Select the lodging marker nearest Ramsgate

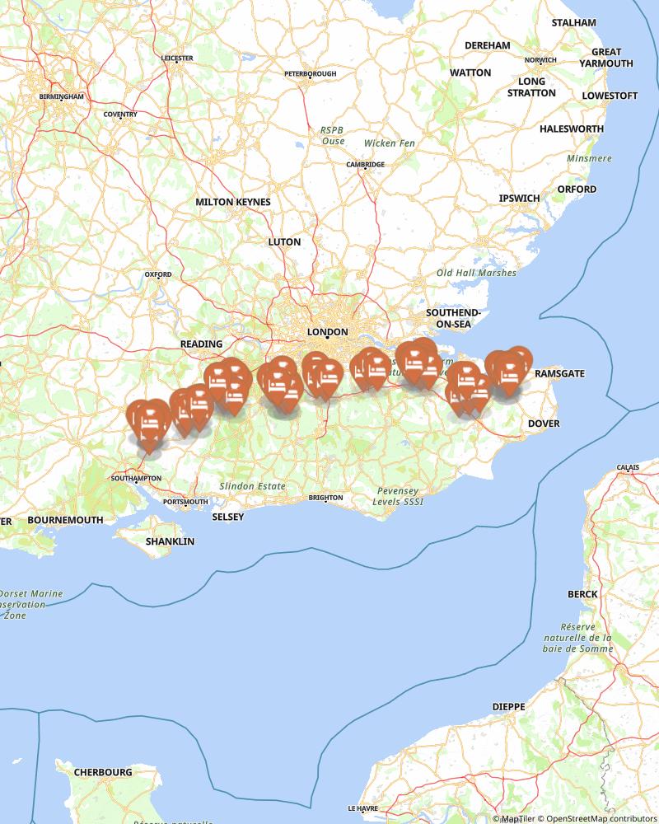pos(510,374)
